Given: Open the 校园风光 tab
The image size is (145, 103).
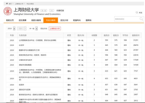Looking at the screenshot, I should tap(77, 20).
